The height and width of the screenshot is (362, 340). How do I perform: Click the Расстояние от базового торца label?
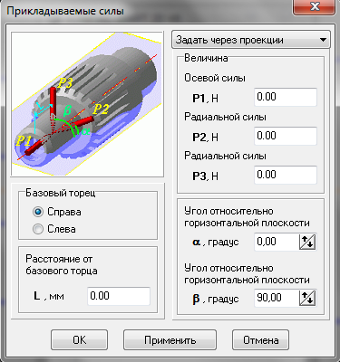point(62,265)
